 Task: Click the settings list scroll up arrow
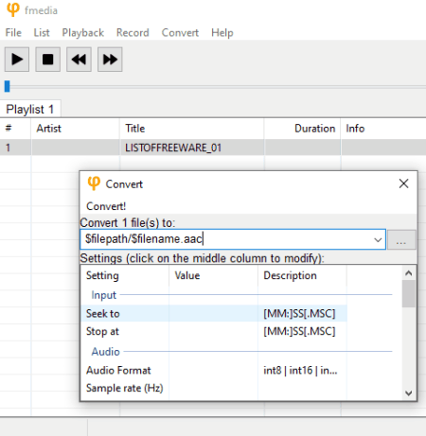409,273
